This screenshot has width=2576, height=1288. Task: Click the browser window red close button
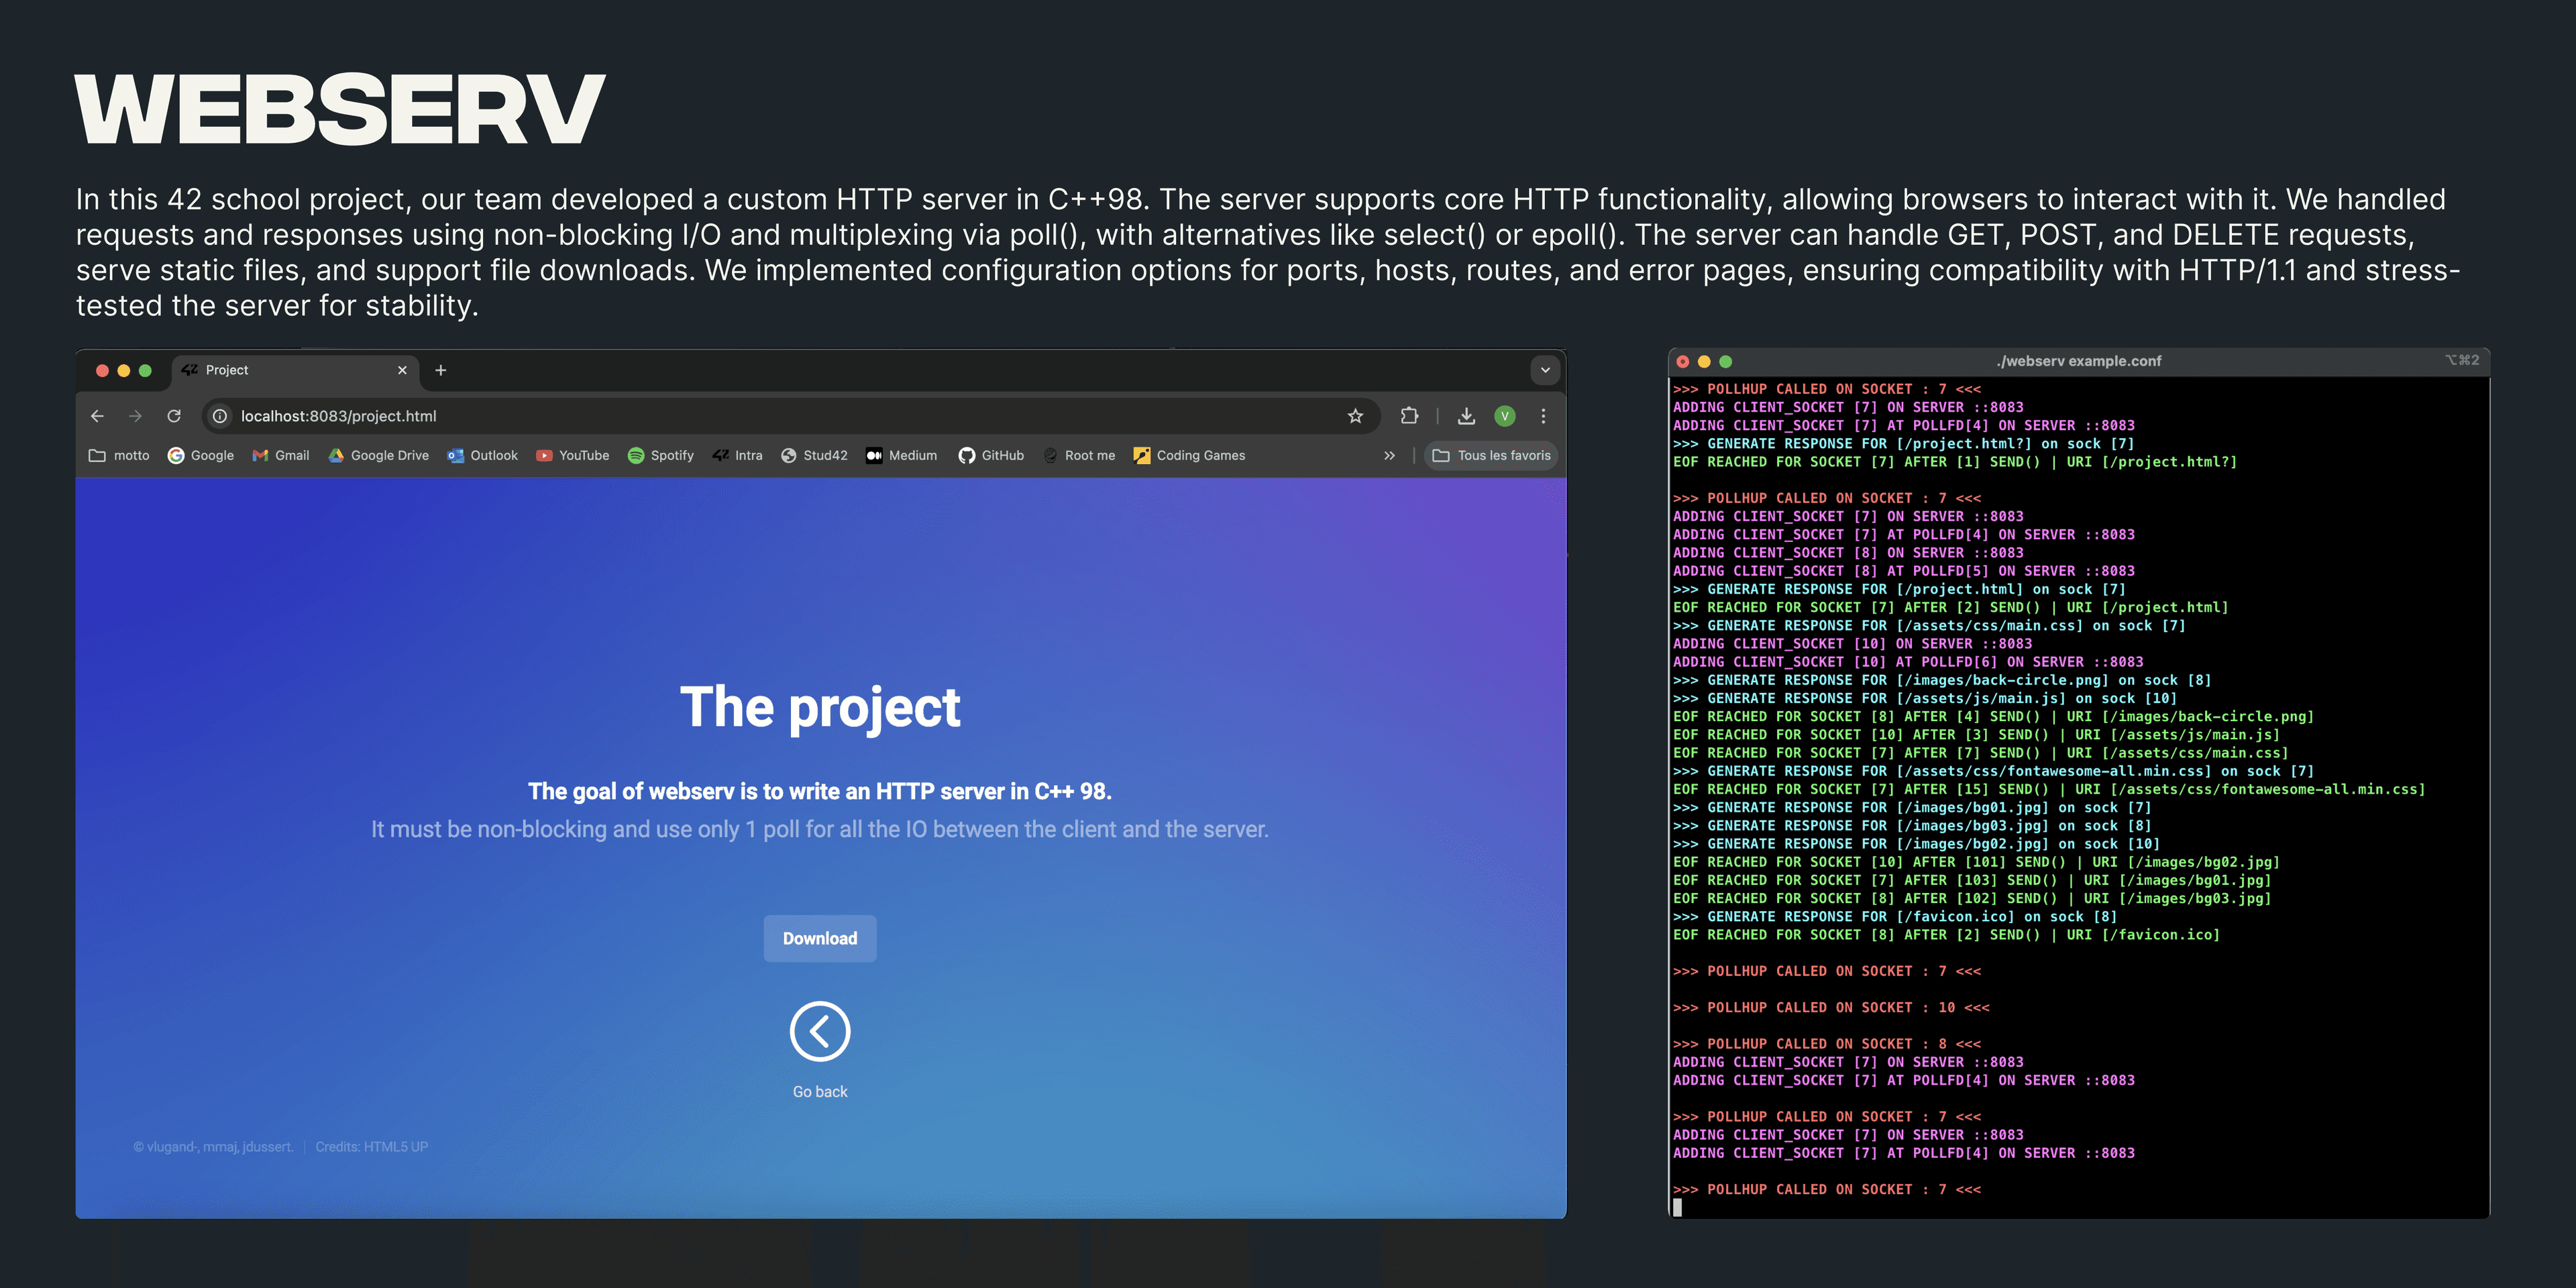pyautogui.click(x=102, y=370)
